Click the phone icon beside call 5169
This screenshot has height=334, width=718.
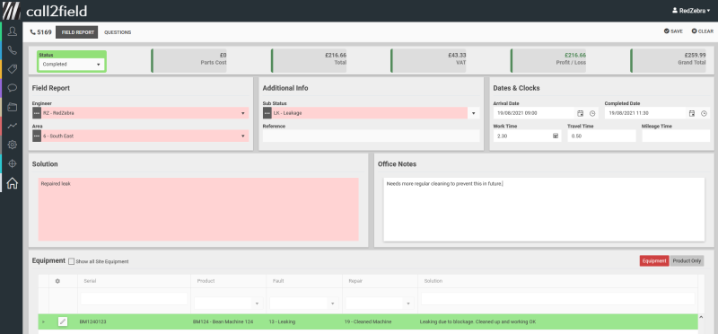[32, 32]
